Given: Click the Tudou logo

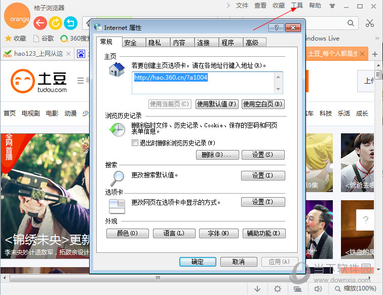Looking at the screenshot, I should pos(39,82).
